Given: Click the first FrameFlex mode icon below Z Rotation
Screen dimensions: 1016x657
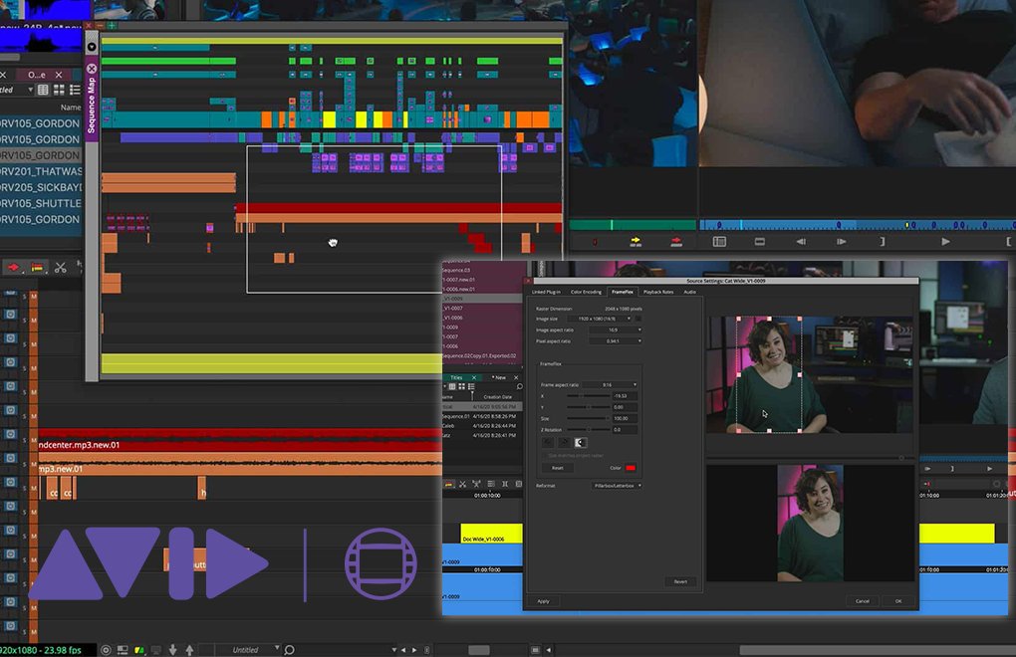Looking at the screenshot, I should pyautogui.click(x=548, y=443).
